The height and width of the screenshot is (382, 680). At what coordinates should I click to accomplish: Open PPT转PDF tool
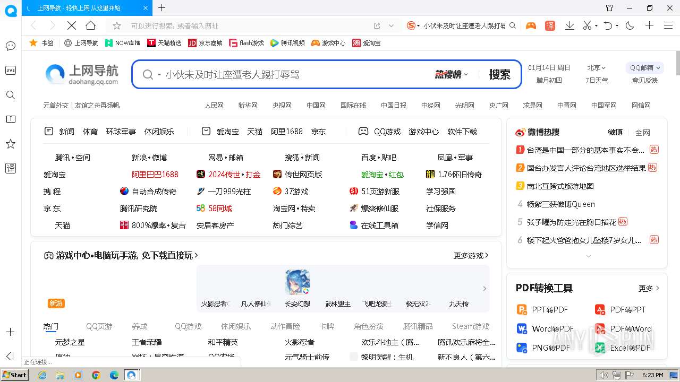point(542,309)
